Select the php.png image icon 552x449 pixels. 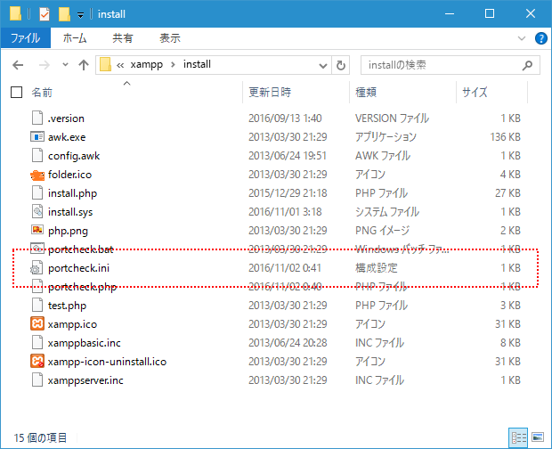tap(37, 231)
